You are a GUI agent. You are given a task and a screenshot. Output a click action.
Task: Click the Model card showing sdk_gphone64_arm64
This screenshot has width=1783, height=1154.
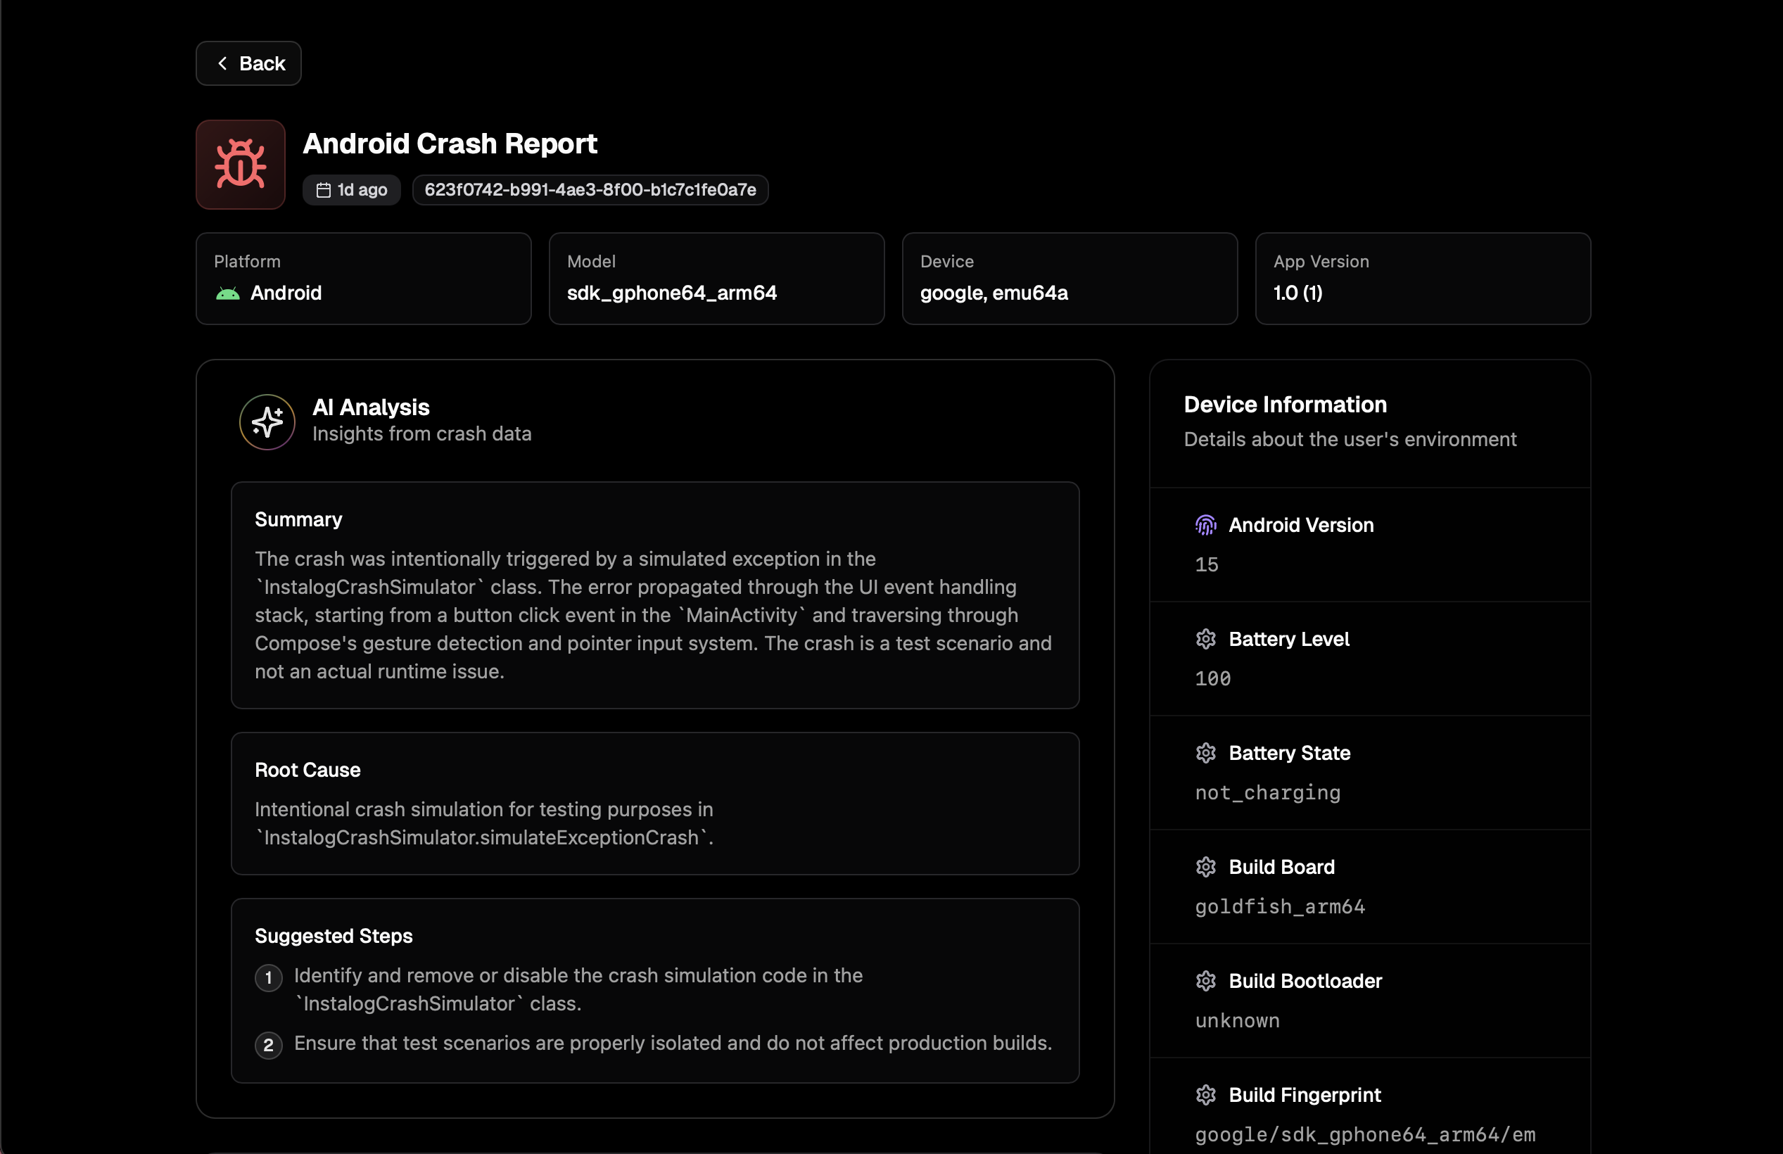click(716, 279)
